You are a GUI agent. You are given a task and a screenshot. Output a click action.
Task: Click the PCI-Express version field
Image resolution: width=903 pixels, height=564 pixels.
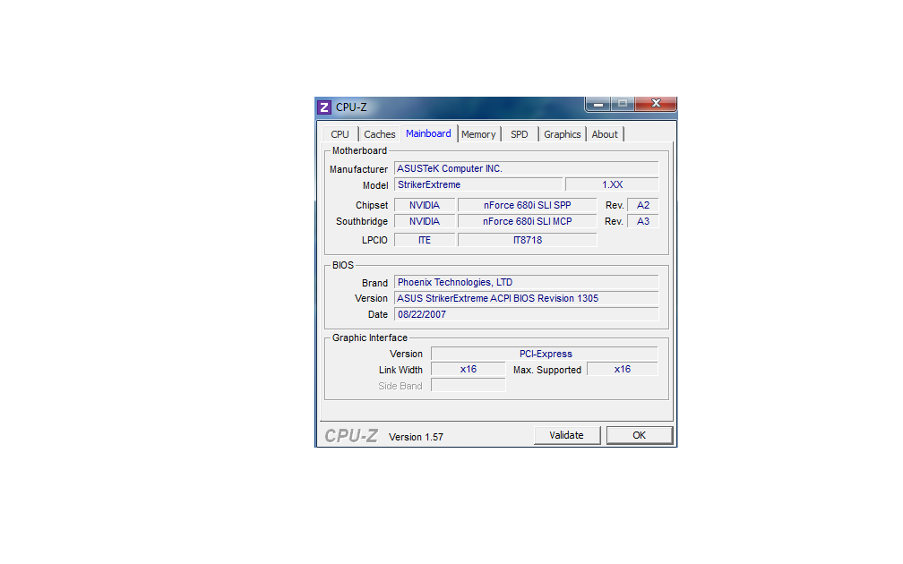tap(545, 354)
